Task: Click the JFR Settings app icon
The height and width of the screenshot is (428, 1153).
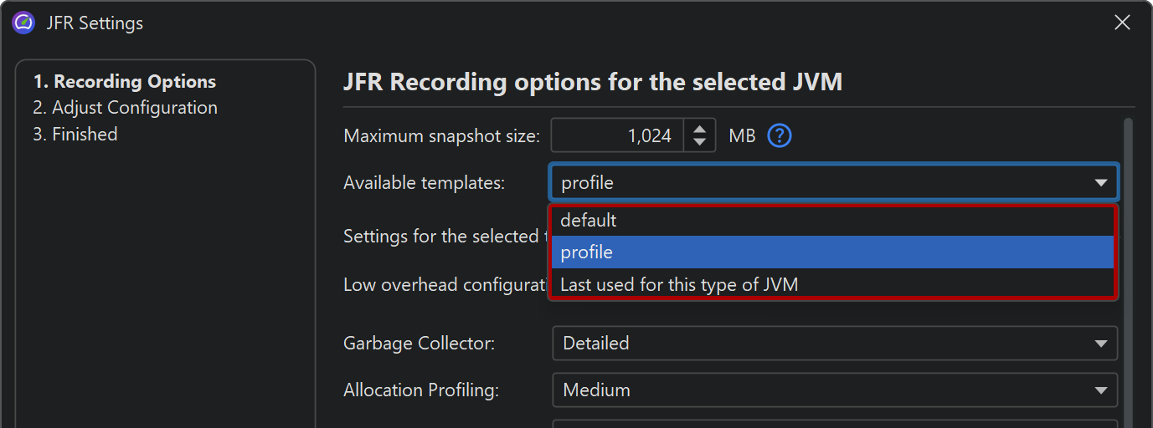Action: click(x=23, y=23)
